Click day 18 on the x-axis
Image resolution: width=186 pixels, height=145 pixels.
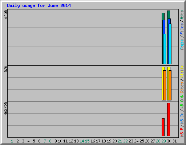104,141
